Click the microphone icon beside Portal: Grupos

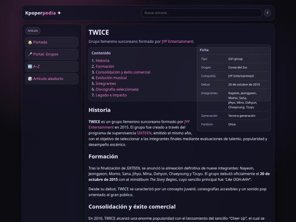point(30,54)
